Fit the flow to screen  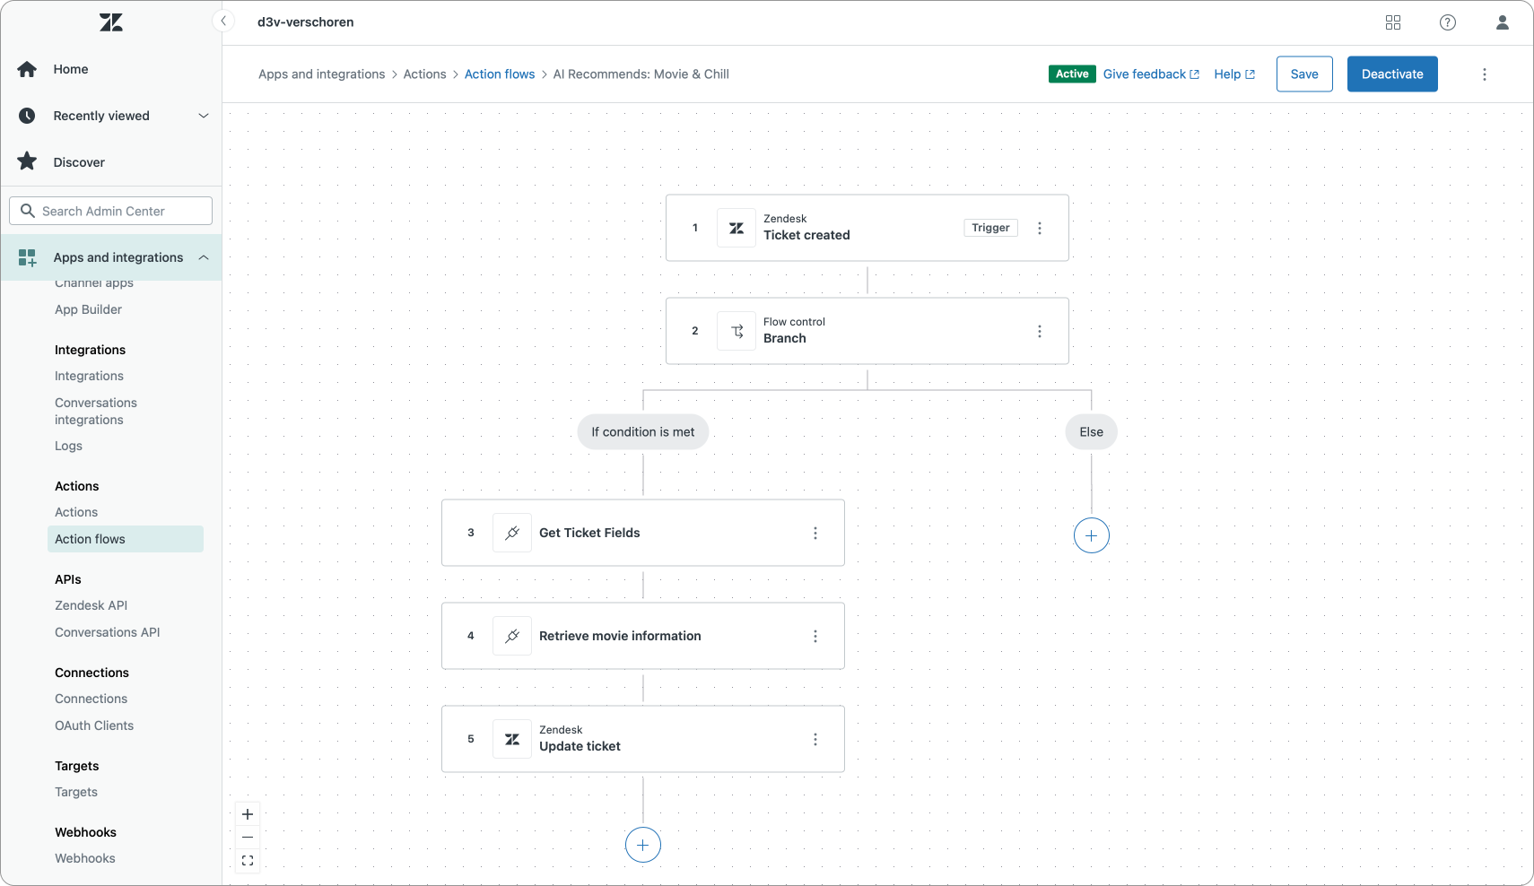click(x=248, y=861)
